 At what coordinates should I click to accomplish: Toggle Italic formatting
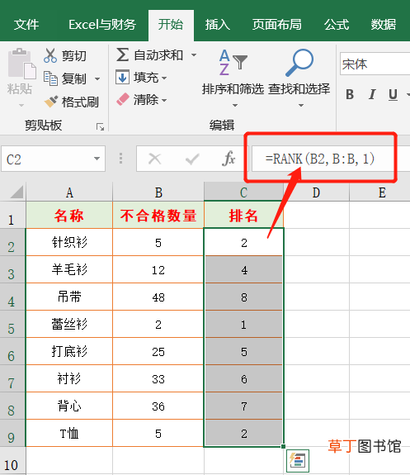(x=372, y=94)
